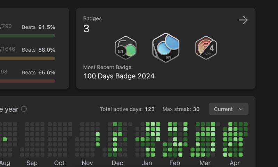Open badges page via arrow icon

point(243,20)
